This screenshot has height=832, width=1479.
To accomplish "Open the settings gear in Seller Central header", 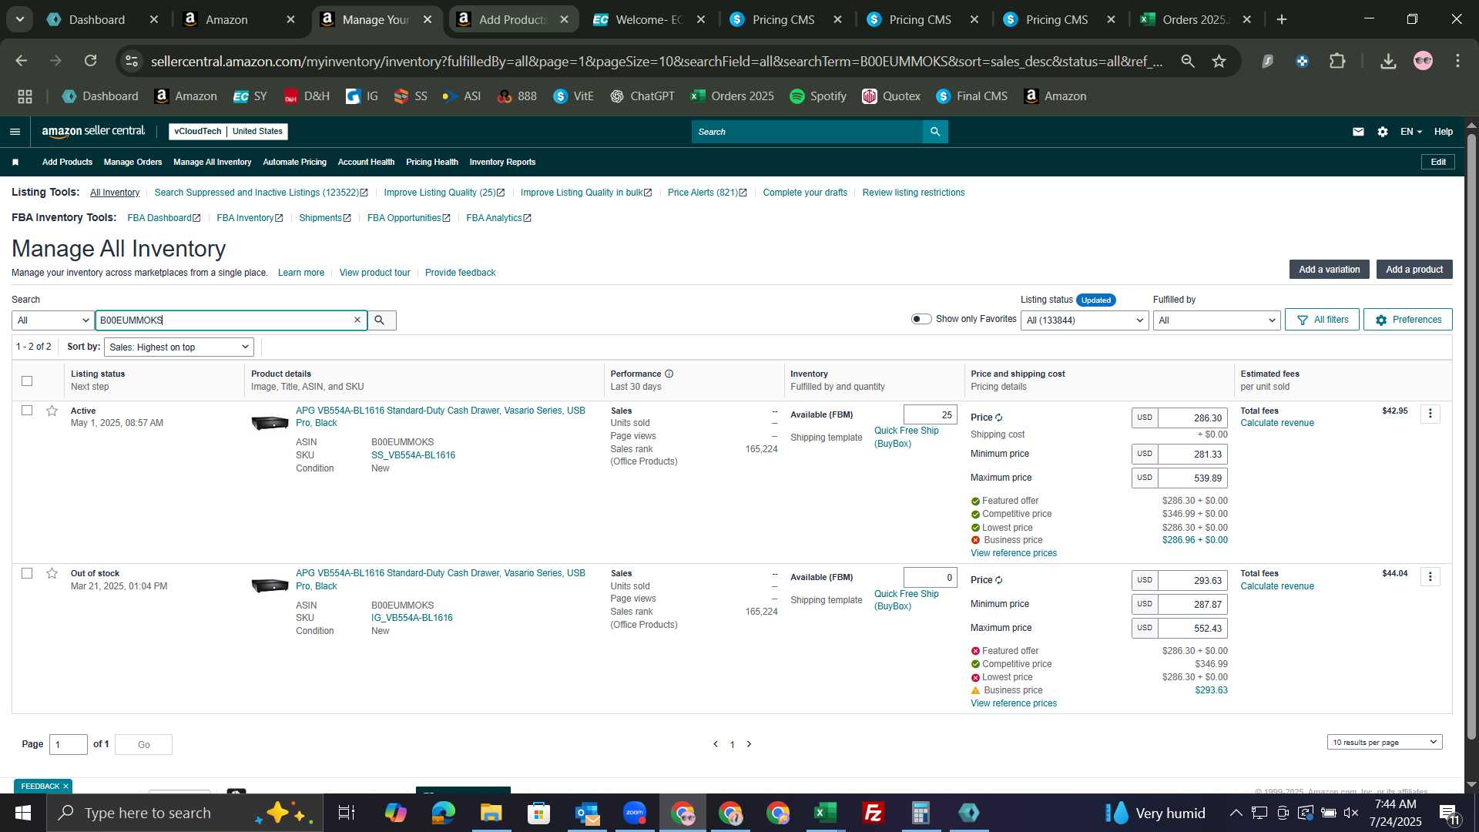I will point(1383,132).
